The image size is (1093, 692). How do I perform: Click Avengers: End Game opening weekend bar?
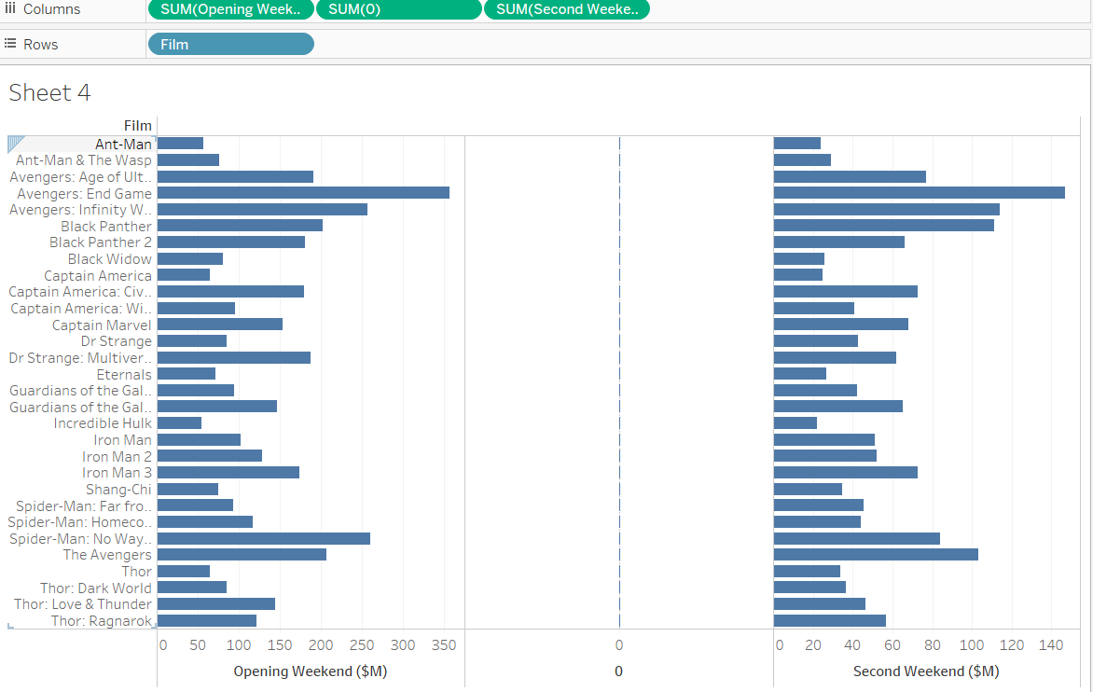tap(303, 193)
